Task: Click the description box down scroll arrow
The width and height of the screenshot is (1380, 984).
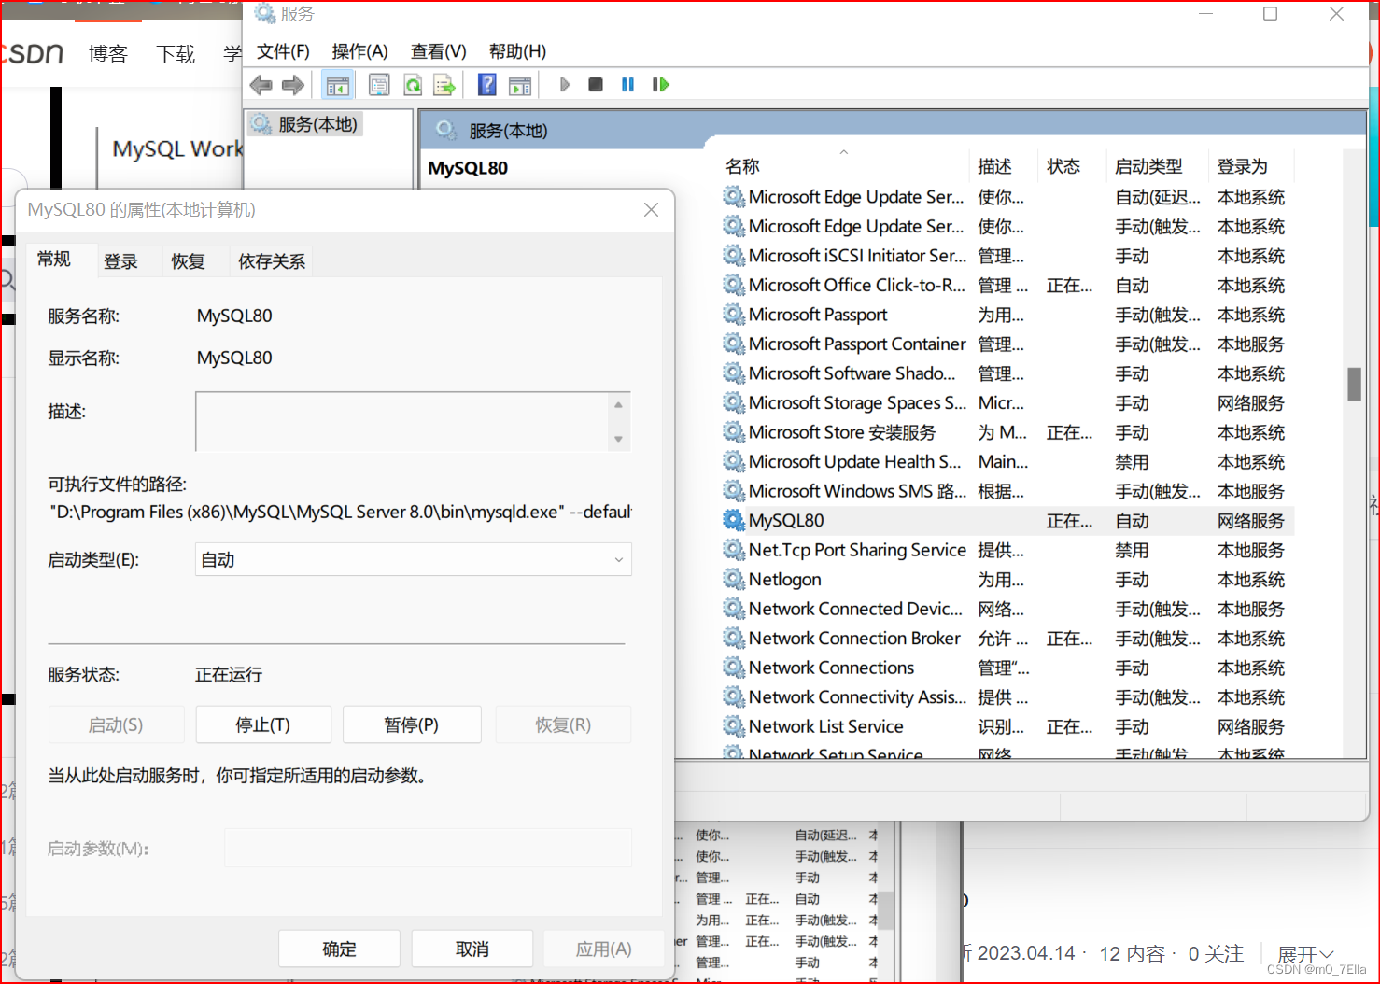Action: pyautogui.click(x=618, y=439)
